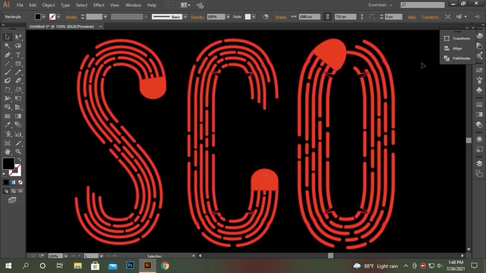Select the Selection tool arrow
Image resolution: width=486 pixels, height=273 pixels.
[x=7, y=37]
